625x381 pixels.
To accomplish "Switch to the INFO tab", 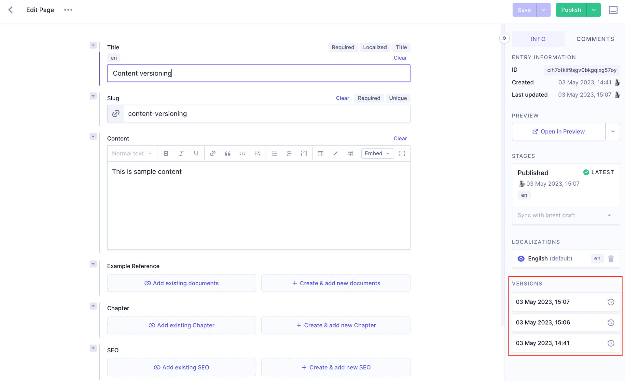I will [x=538, y=39].
